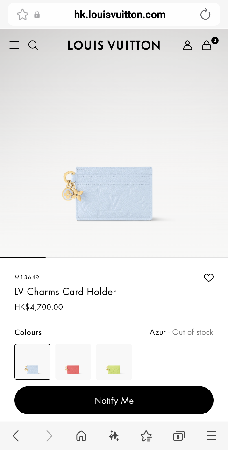This screenshot has width=228, height=450.
Task: Open browser bottom hamburger menu
Action: click(x=211, y=435)
